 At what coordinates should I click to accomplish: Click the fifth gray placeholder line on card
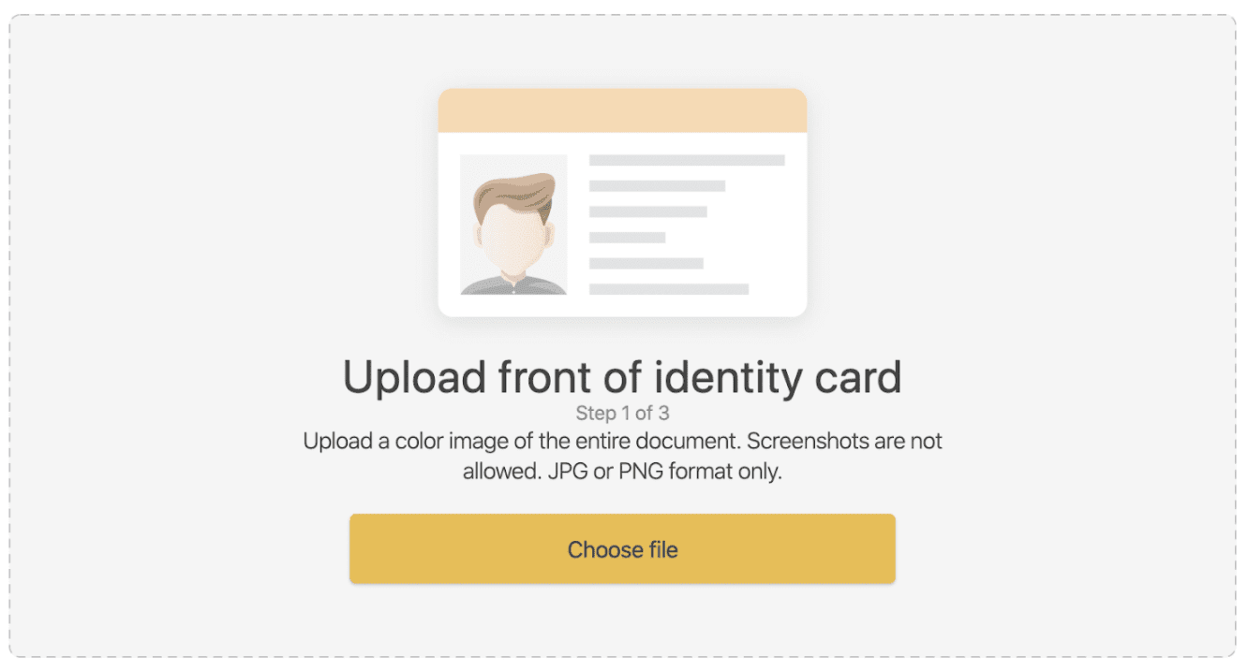click(646, 263)
